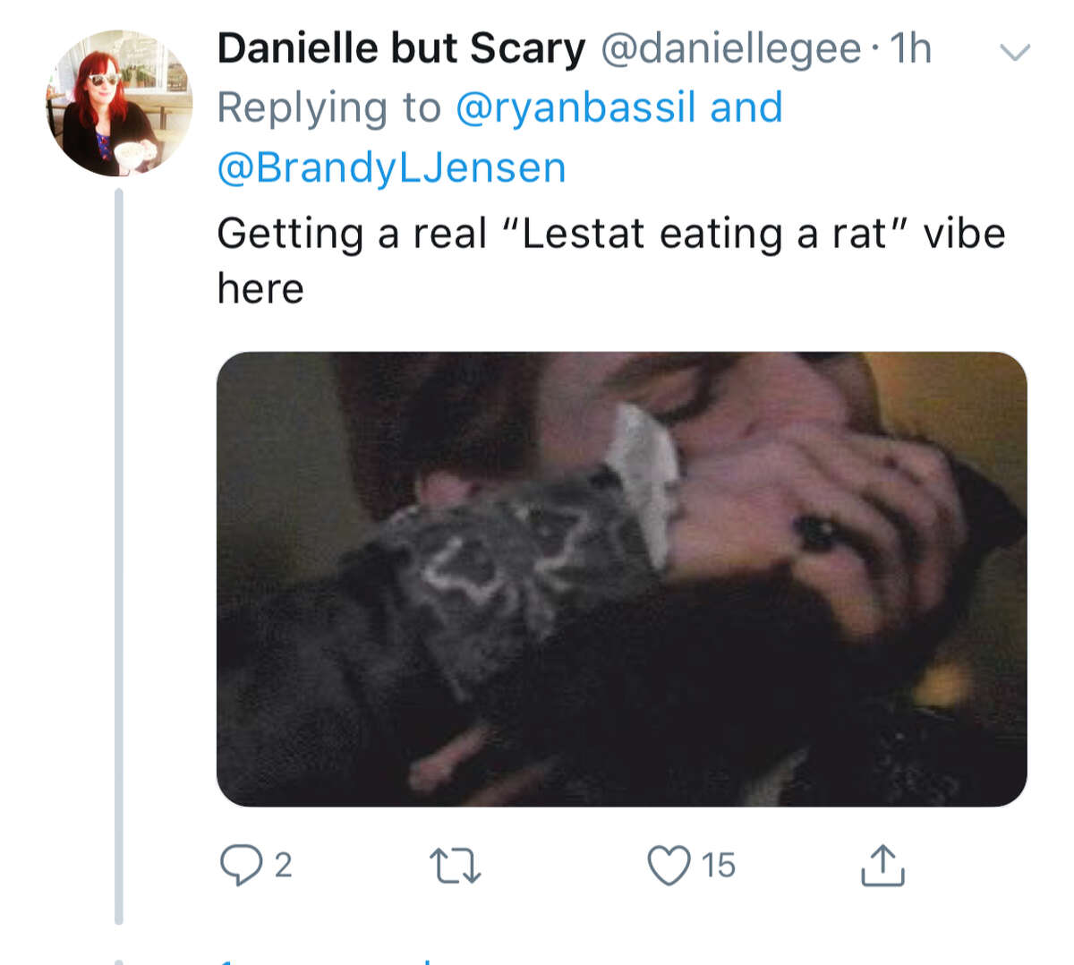1074x965 pixels.
Task: Click the display name Danielle but Scary
Action: point(401,48)
